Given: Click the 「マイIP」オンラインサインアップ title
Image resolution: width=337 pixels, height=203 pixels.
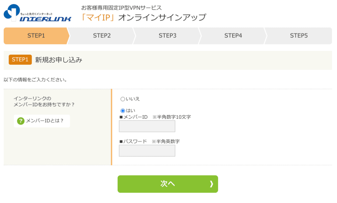Looking at the screenshot, I should click(x=143, y=18).
